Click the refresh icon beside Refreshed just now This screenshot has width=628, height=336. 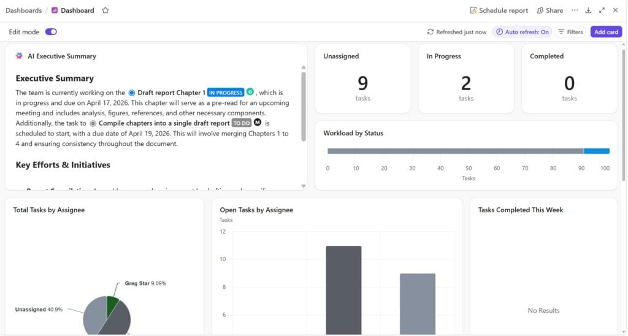click(x=431, y=32)
